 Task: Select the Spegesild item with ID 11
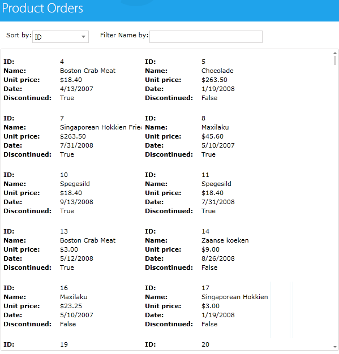click(213, 193)
